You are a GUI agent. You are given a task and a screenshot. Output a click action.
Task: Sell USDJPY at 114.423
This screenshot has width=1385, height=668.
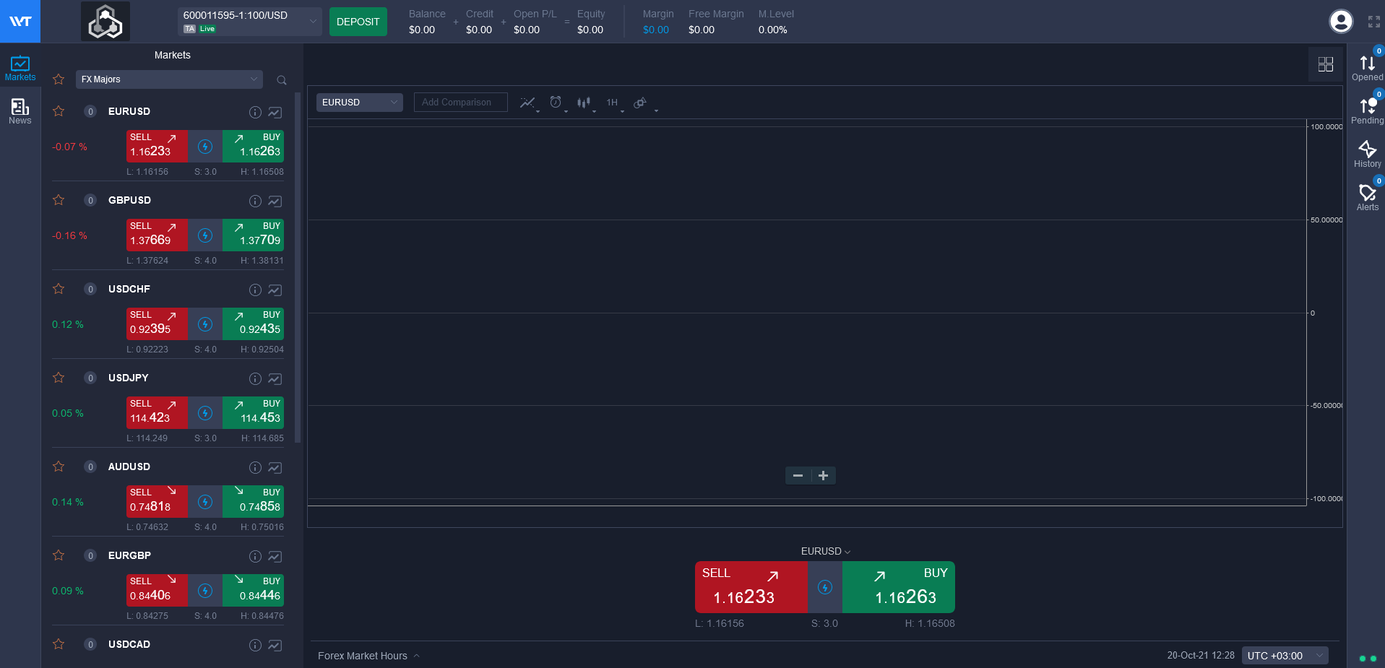pyautogui.click(x=157, y=413)
